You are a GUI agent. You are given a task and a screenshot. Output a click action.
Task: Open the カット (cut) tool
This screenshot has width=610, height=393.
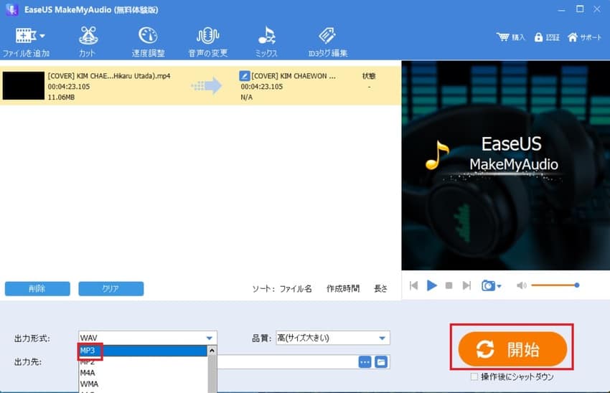pos(88,42)
